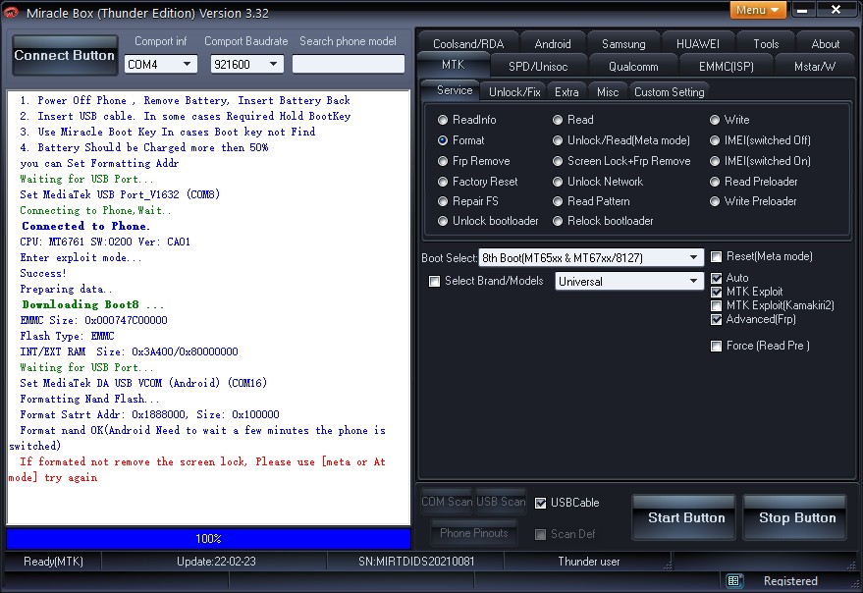Viewport: 863px width, 593px height.
Task: Switch to the HUAWEI tab
Action: (x=697, y=43)
